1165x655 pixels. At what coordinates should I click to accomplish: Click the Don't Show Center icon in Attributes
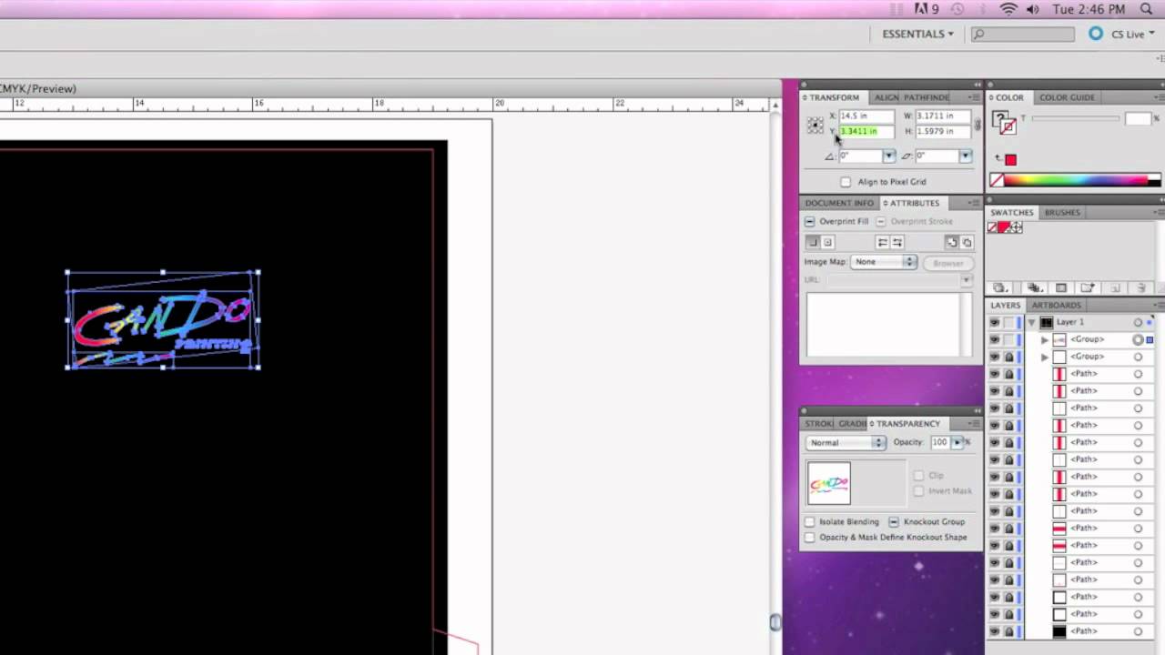pyautogui.click(x=813, y=242)
